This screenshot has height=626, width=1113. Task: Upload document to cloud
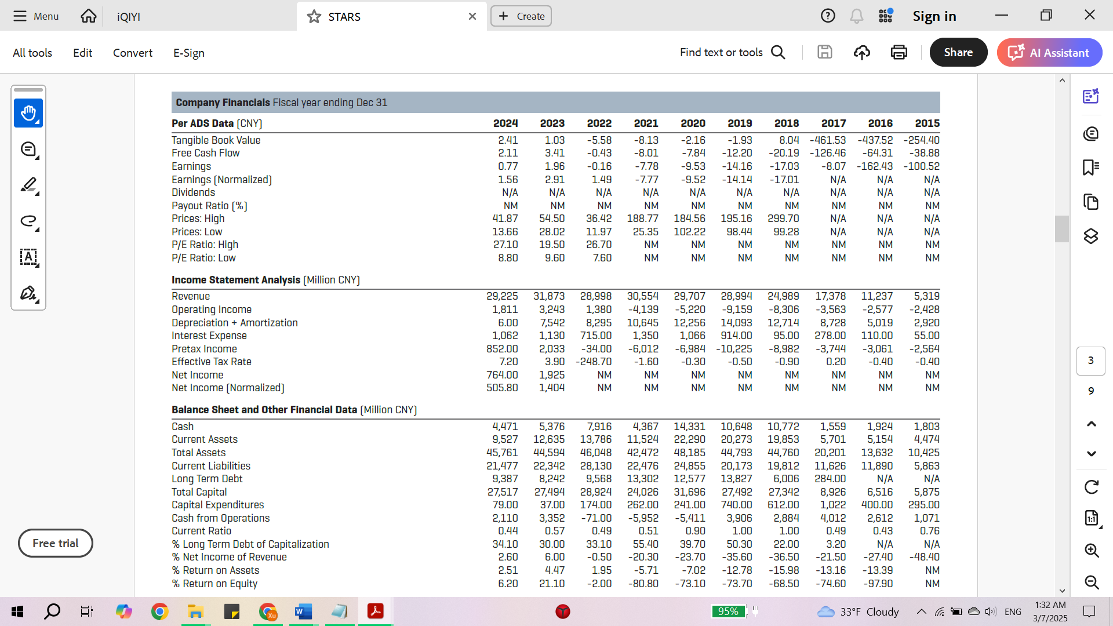click(862, 52)
